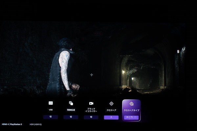Click the PlayStation 5 source label
This screenshot has width=197, height=131.
pyautogui.click(x=16, y=124)
